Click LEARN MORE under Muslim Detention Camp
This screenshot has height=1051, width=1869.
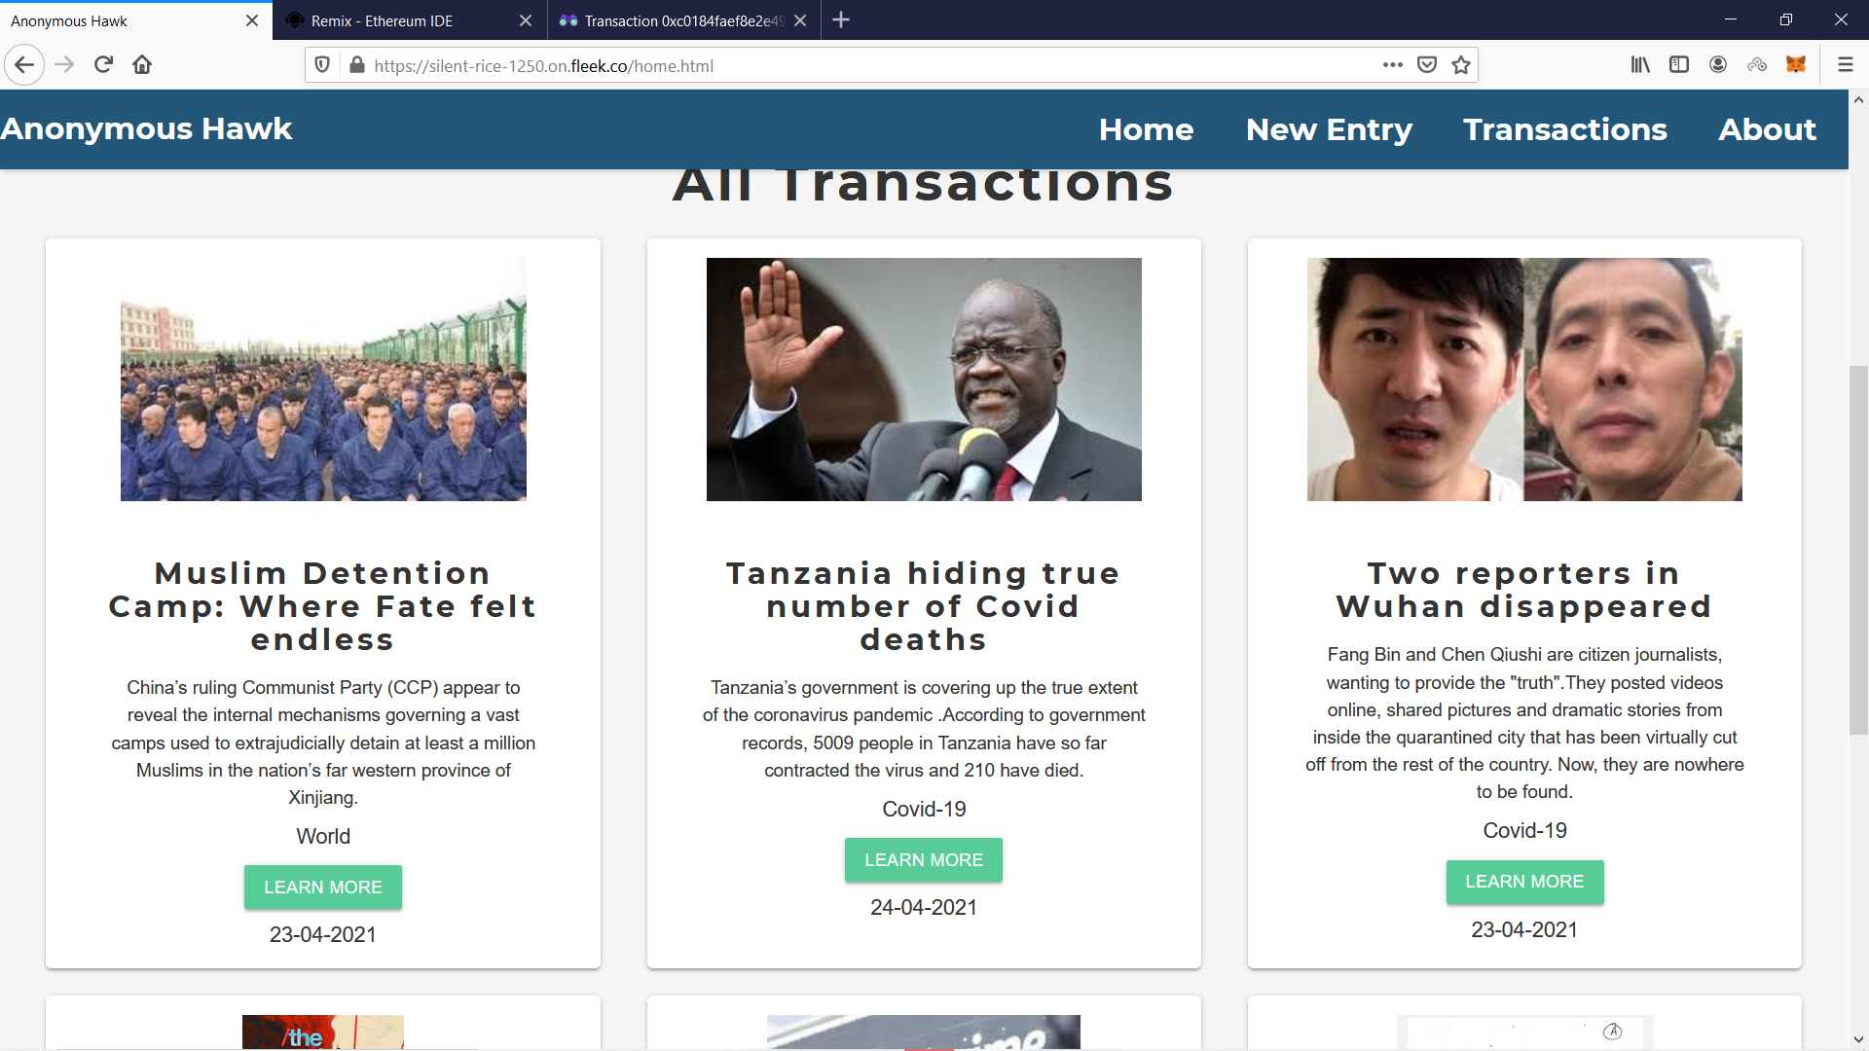click(x=322, y=888)
